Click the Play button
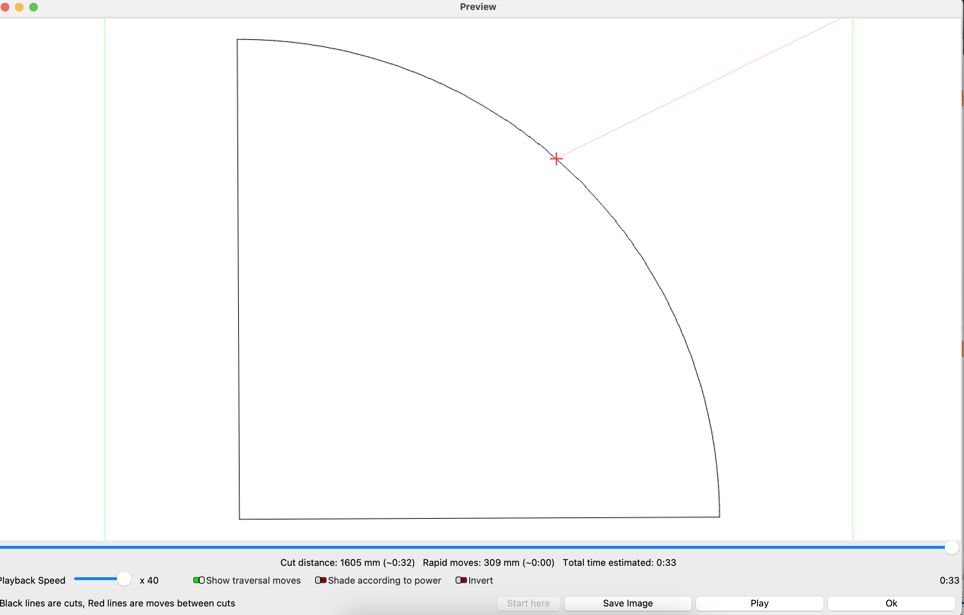 point(759,603)
